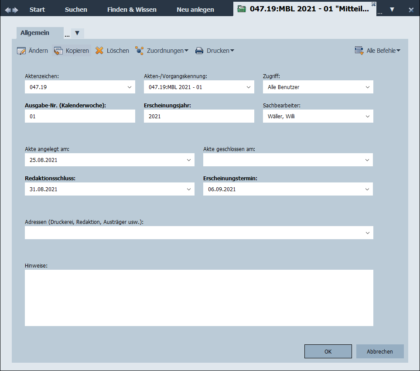Open the Sachbearbeiter dropdown
420x371 pixels.
pyautogui.click(x=368, y=116)
